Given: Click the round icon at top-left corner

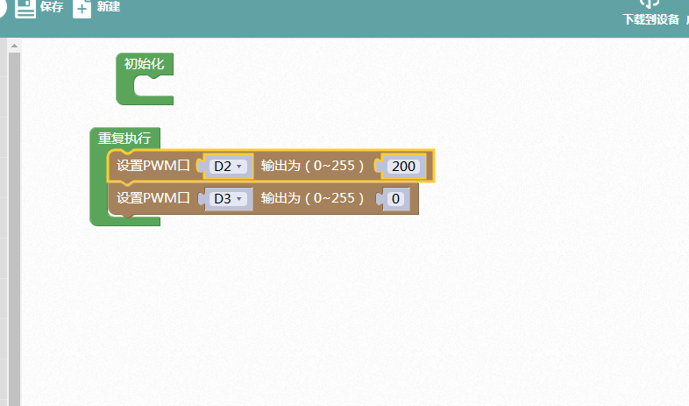Looking at the screenshot, I should [x=3, y=9].
